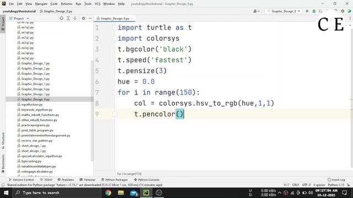Select Graphic_Design_7.py in project tree
The width and height of the screenshot is (353, 198).
(35, 94)
